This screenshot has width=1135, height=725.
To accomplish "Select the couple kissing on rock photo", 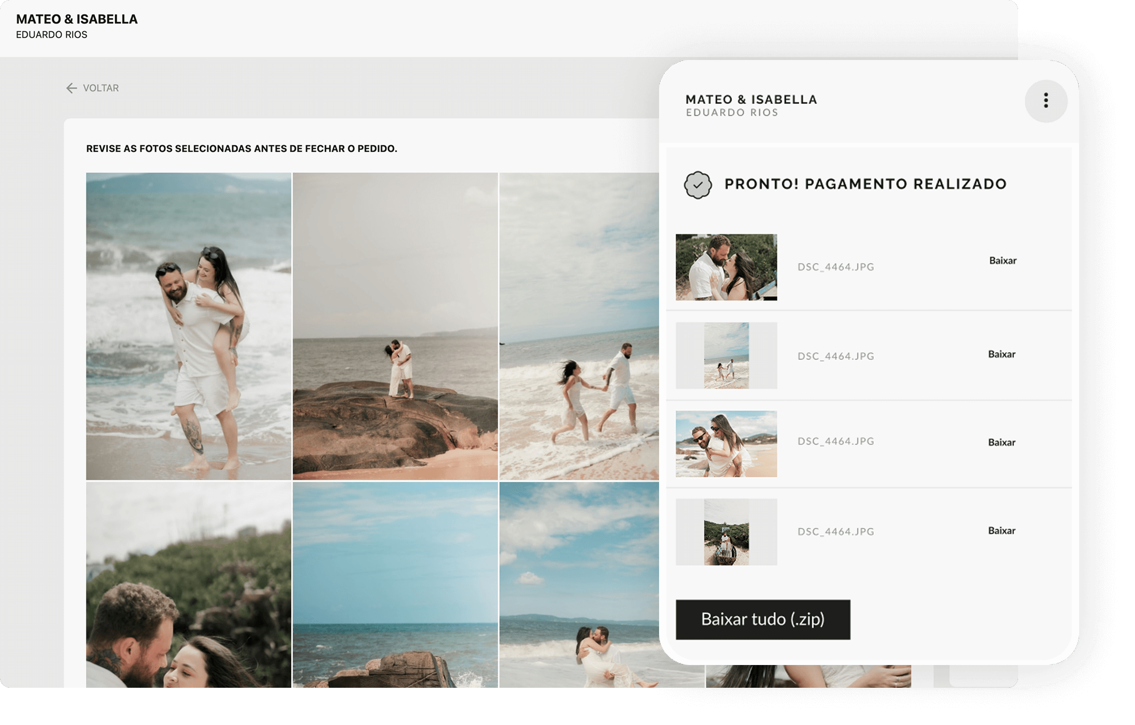I will pos(395,326).
